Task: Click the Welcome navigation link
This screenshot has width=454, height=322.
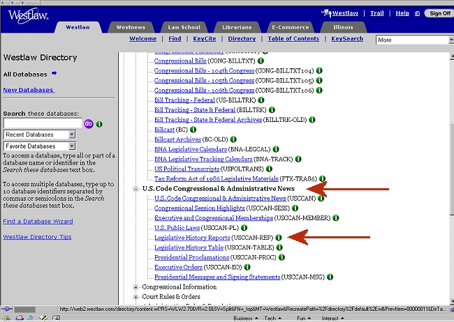Action: point(142,39)
